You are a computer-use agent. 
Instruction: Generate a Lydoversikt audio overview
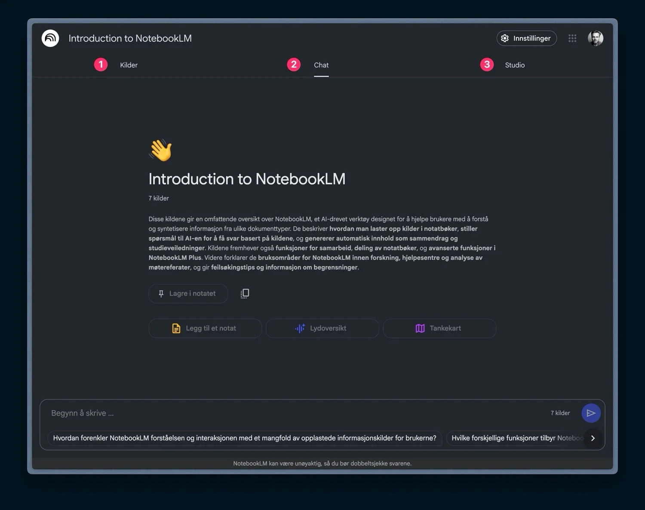click(x=322, y=328)
